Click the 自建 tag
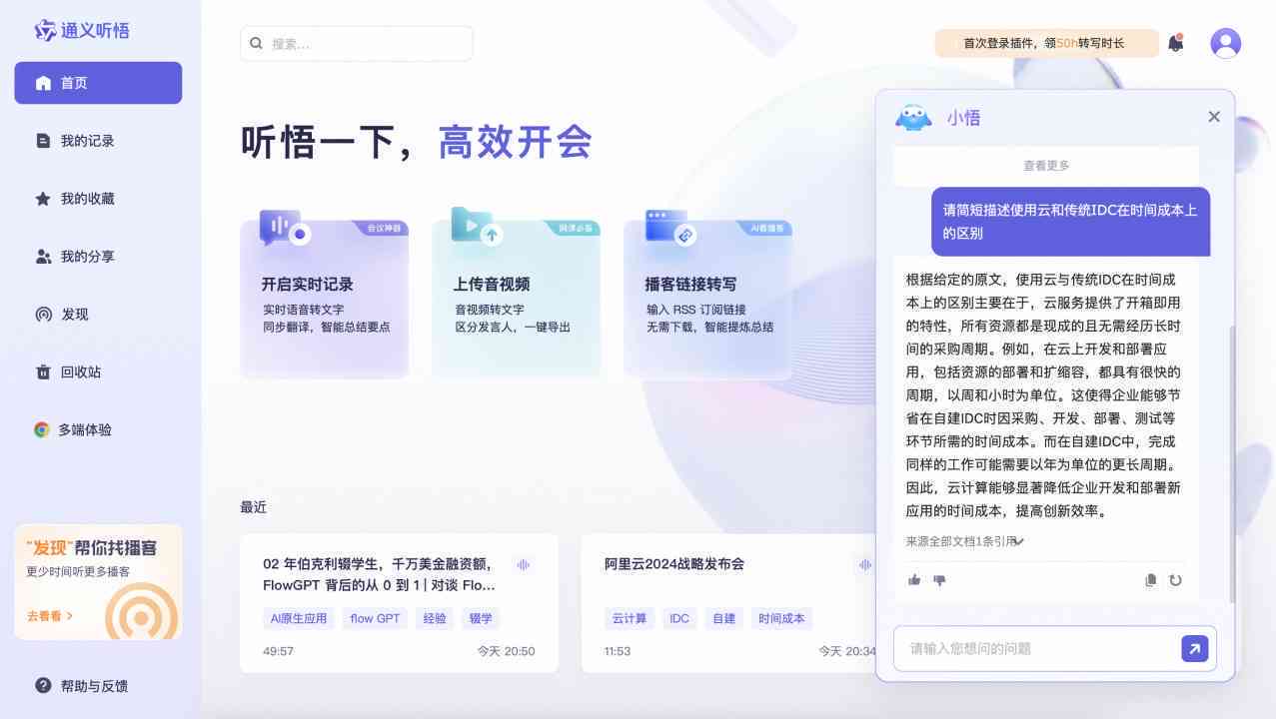The image size is (1276, 719). tap(724, 619)
